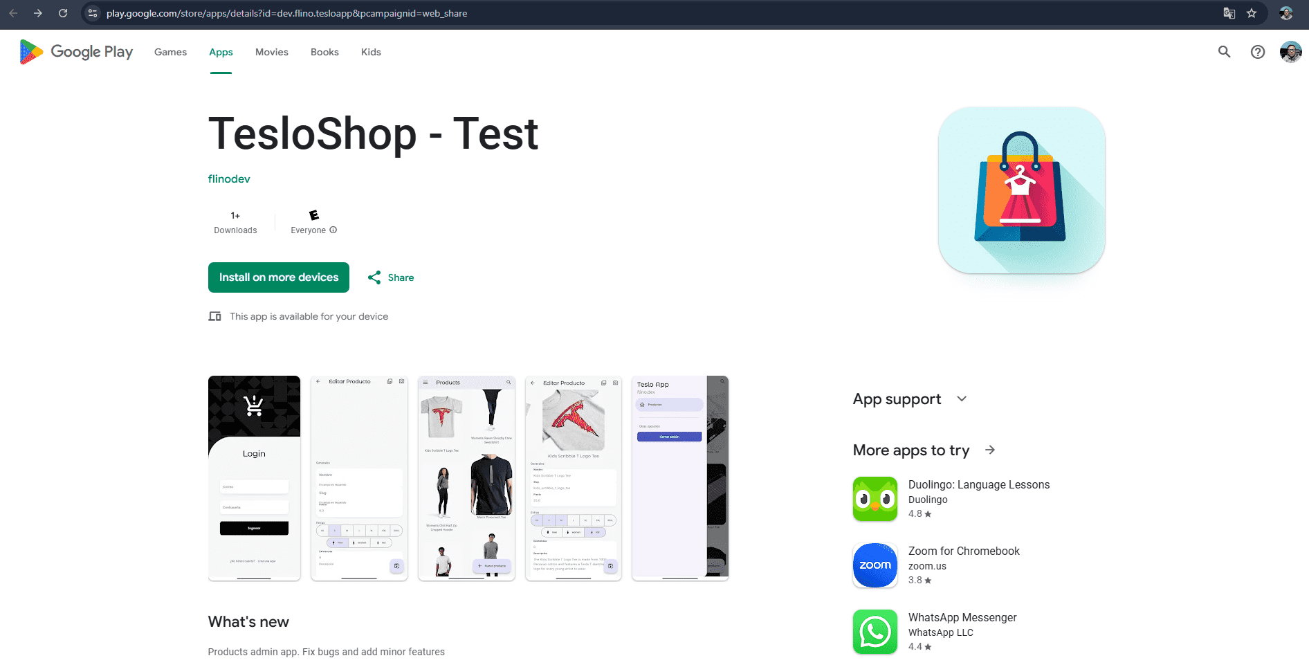
Task: Switch to the Books tab
Action: (324, 52)
